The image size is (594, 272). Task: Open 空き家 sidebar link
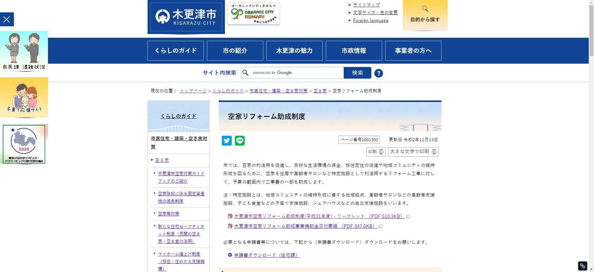[162, 160]
